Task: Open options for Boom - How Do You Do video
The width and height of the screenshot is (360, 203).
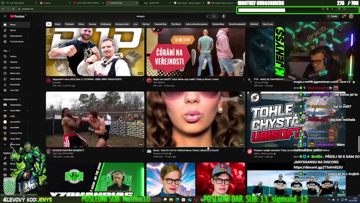Action: pyautogui.click(x=244, y=151)
